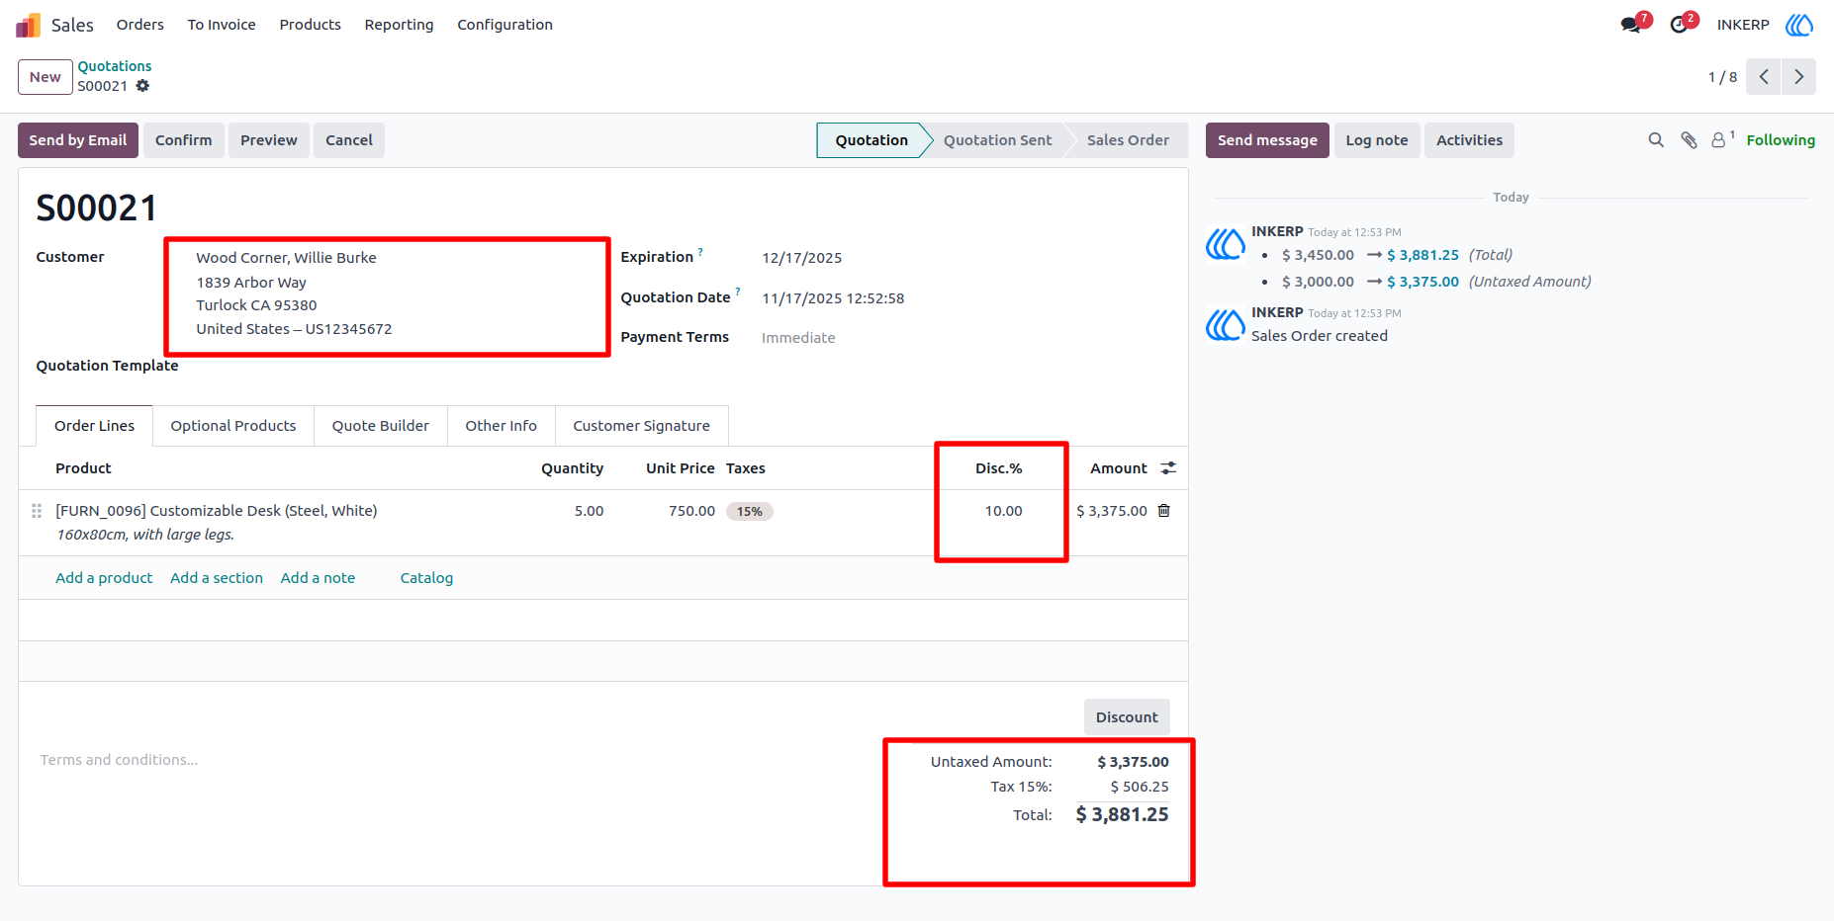Cancel the quotation
Screen dimensions: 1834x921
[349, 140]
